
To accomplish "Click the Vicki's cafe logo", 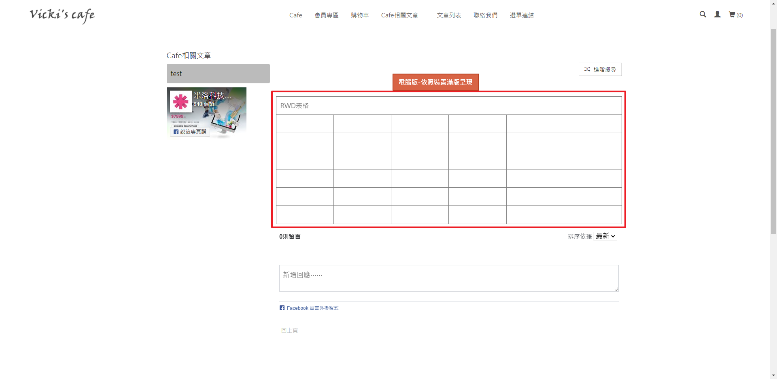I will tap(62, 15).
